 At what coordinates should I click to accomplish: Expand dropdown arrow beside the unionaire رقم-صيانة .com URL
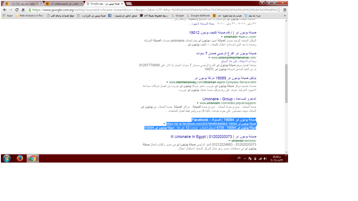coord(222,37)
